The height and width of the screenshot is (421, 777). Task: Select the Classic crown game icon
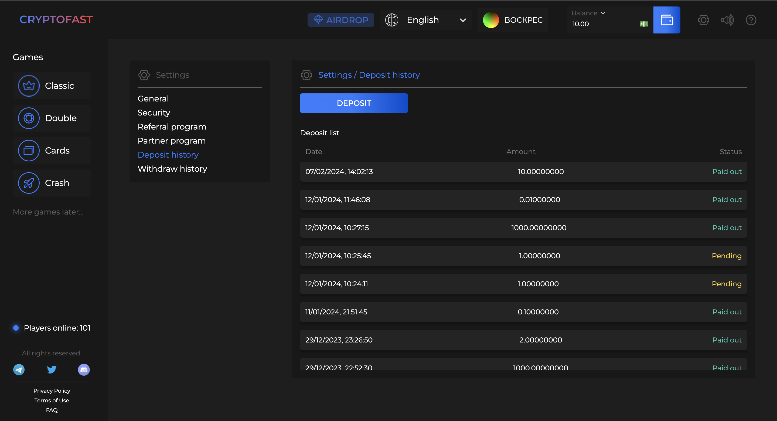point(29,86)
